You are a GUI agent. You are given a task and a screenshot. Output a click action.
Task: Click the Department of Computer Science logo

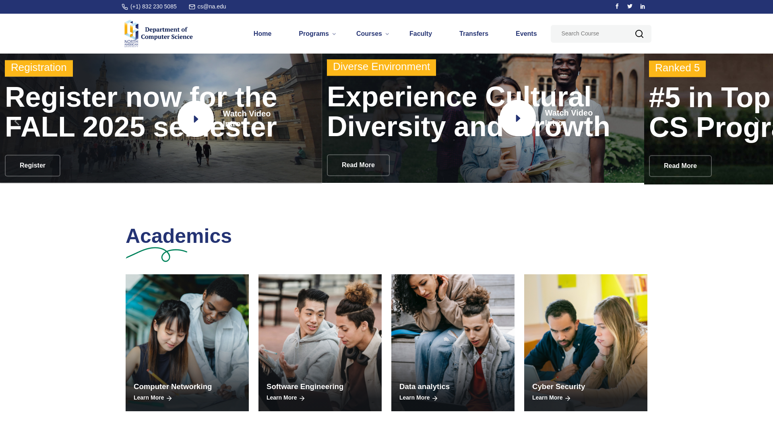[x=158, y=33]
